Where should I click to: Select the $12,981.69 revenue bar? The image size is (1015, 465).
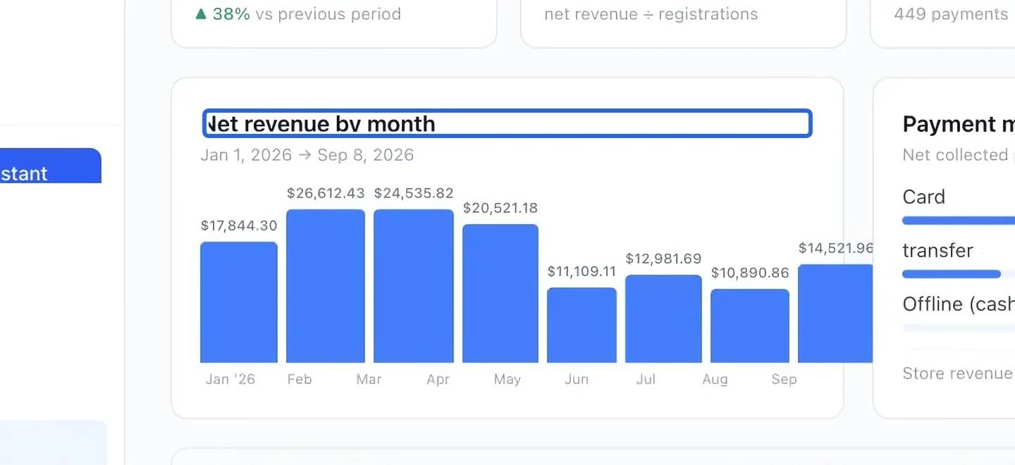(x=663, y=319)
